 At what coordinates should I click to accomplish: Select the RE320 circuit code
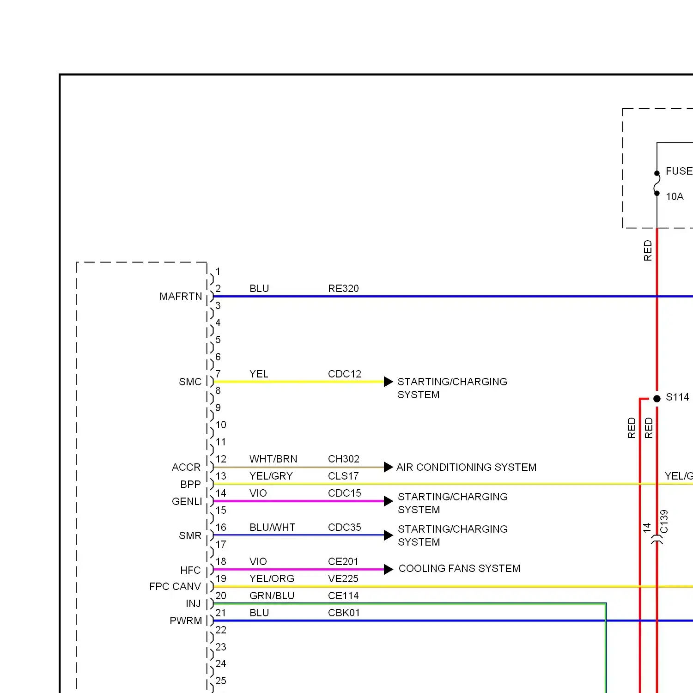click(343, 288)
